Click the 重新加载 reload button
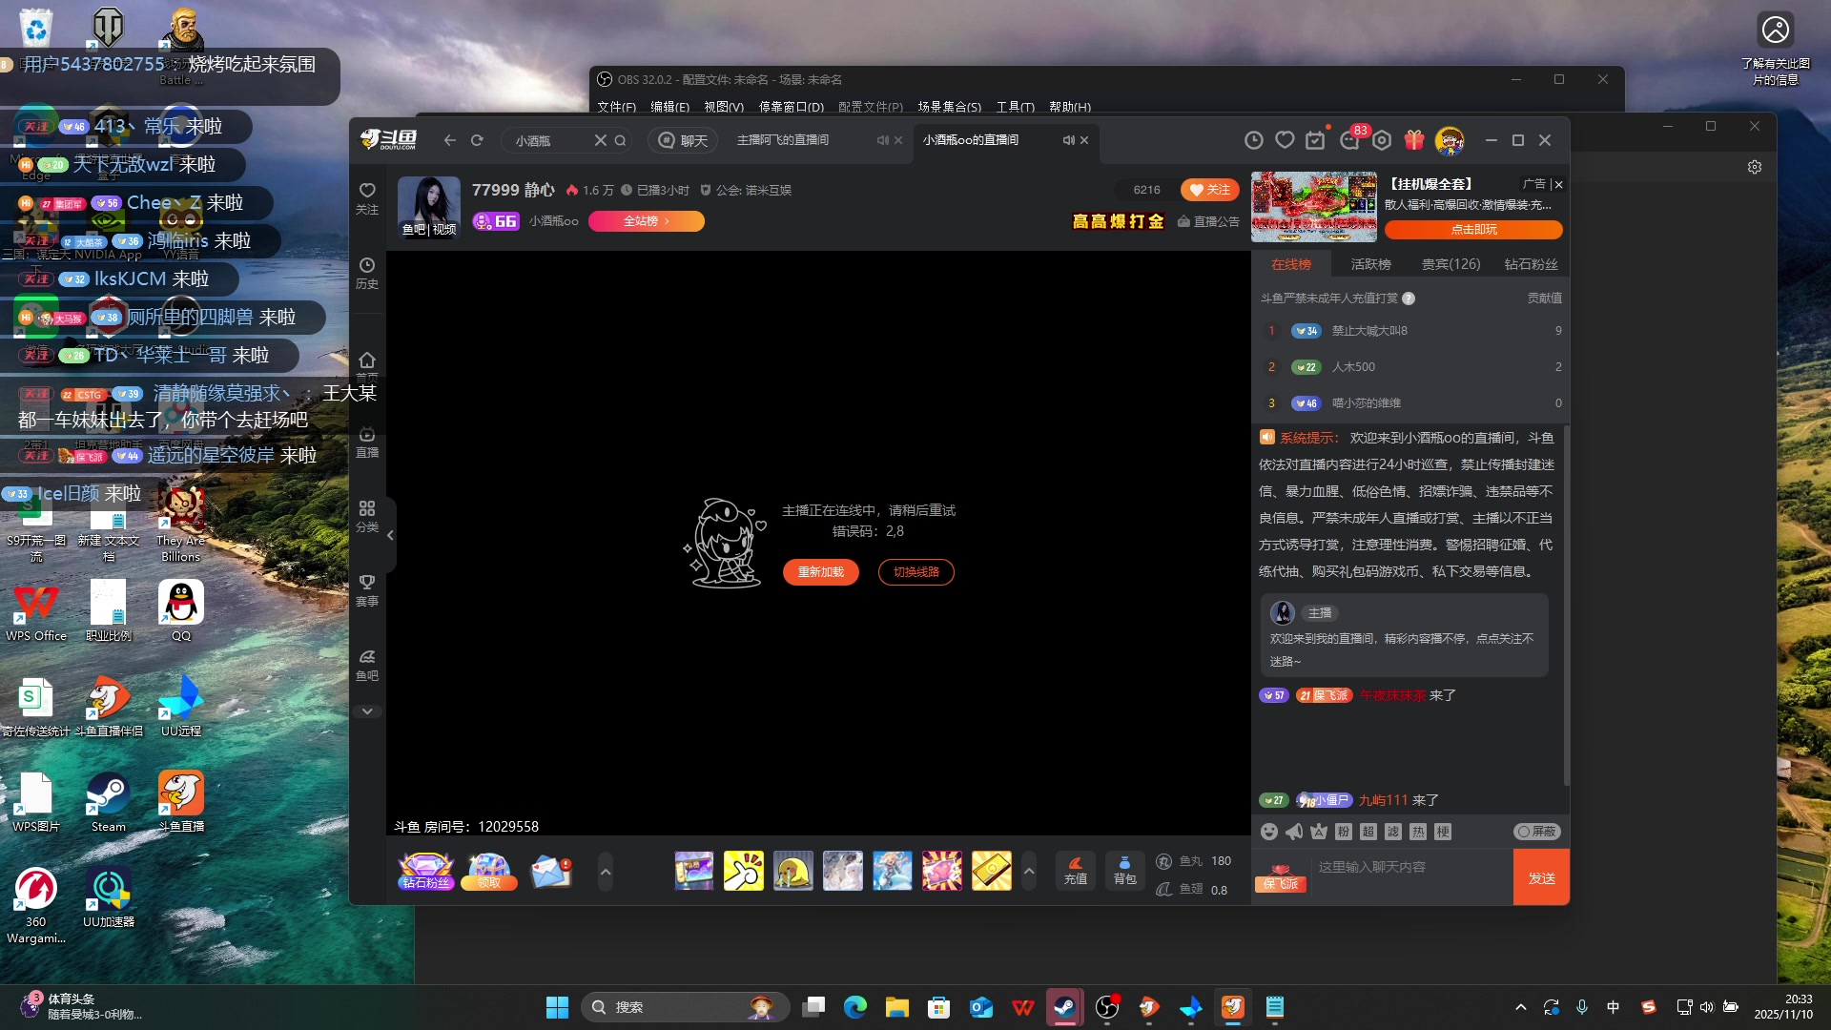 820,572
